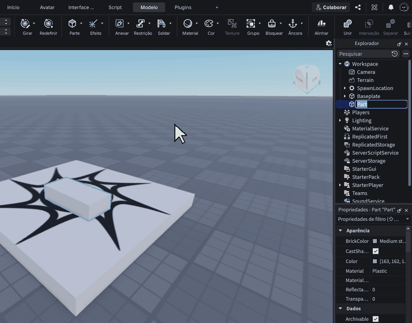Add an Efeito to the part
Screen dimensions: 412x323
93,27
